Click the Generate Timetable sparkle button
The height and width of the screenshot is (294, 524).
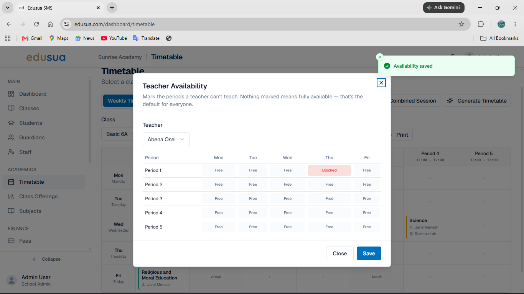click(x=477, y=101)
